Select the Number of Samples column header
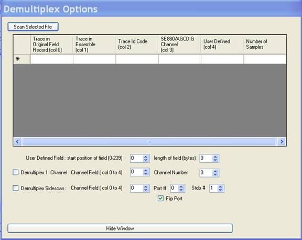The height and width of the screenshot is (240, 302). pos(265,44)
